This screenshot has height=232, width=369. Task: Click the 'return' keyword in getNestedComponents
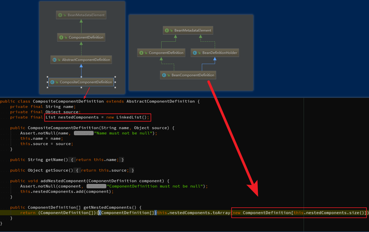click(28, 213)
